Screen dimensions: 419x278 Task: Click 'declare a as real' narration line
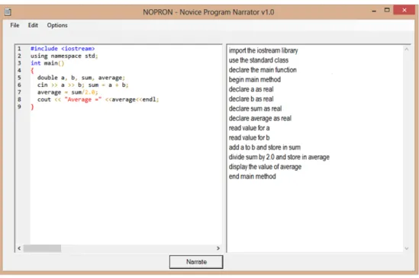pyautogui.click(x=251, y=89)
